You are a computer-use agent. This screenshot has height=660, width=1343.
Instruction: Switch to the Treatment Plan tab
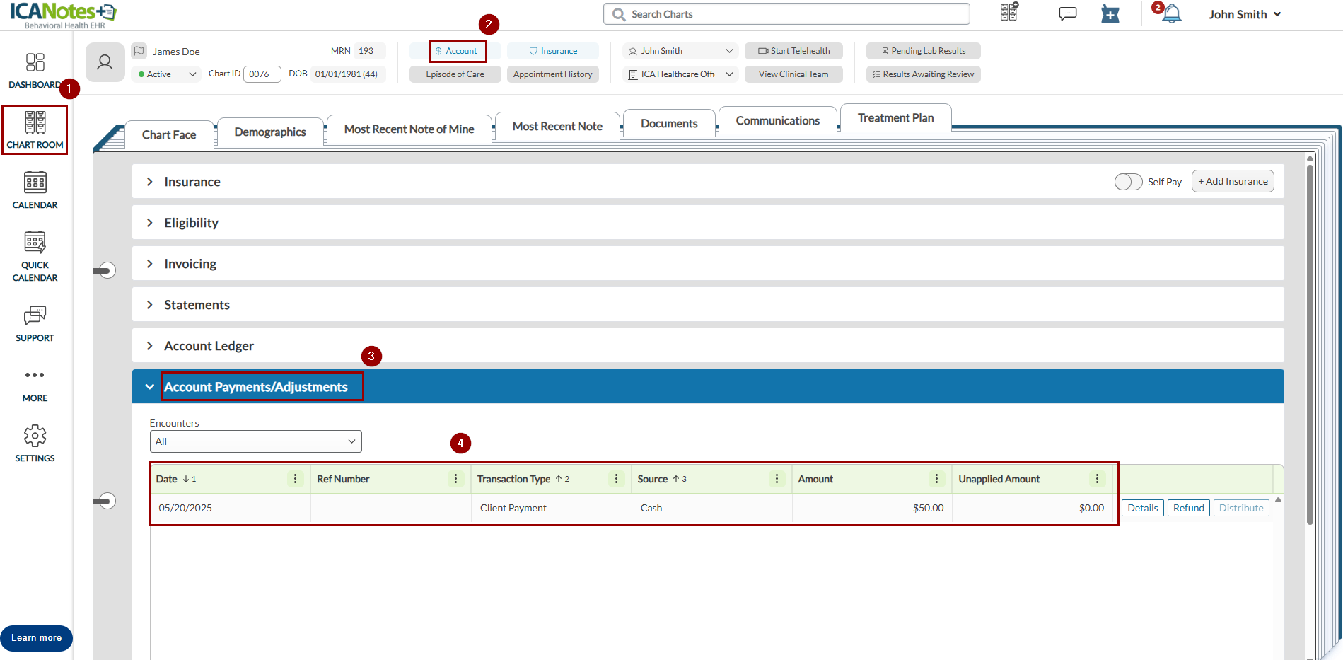click(x=896, y=117)
